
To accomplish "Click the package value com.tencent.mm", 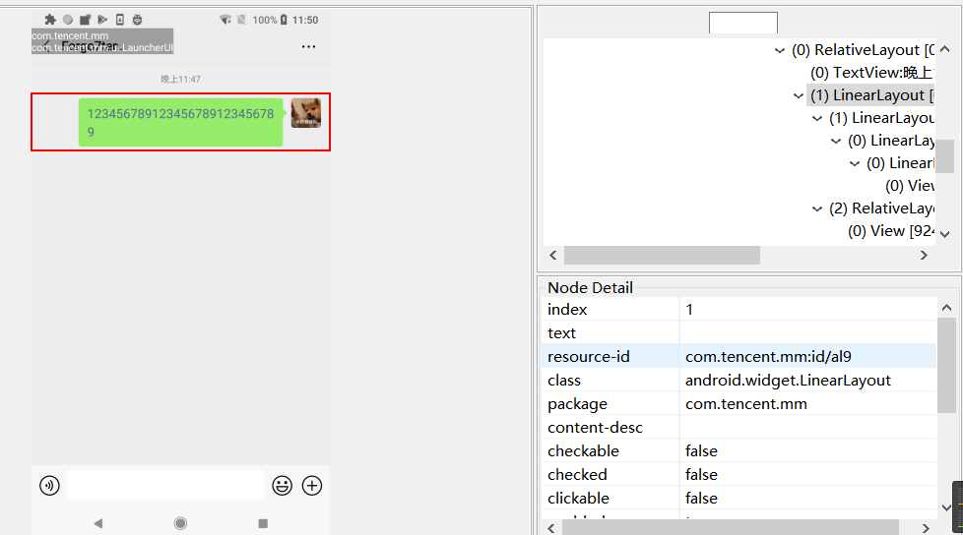I will [746, 403].
